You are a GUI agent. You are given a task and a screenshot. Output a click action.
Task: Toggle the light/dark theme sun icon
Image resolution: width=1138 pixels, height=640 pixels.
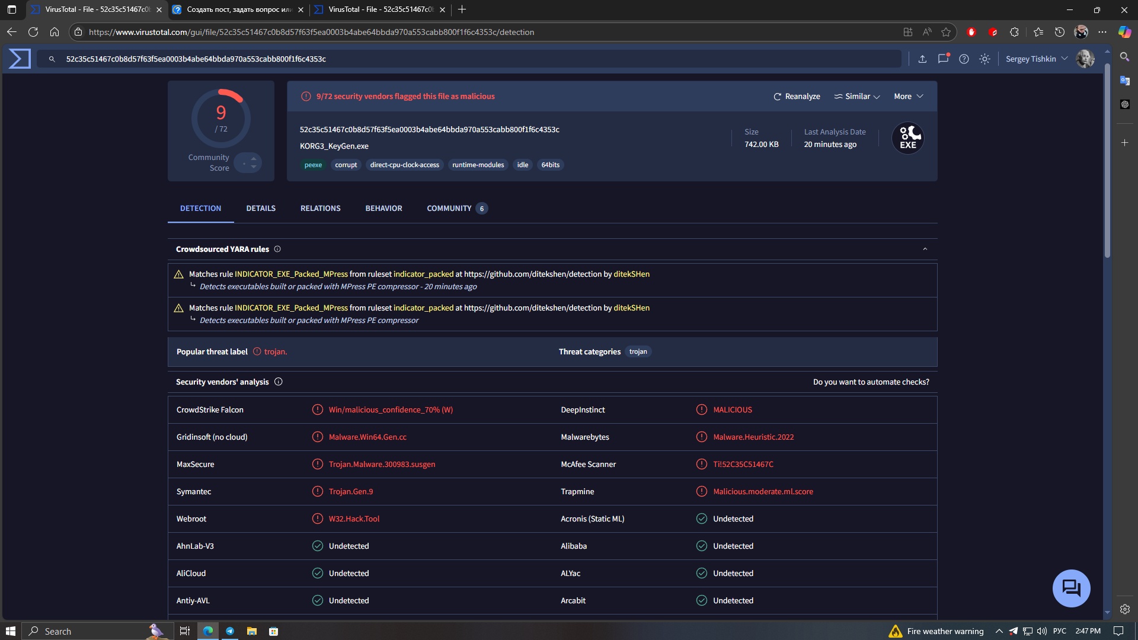[984, 59]
